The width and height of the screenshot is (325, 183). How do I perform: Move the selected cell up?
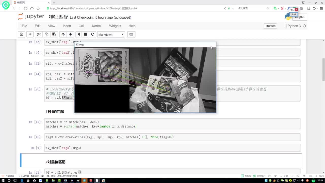click(x=63, y=34)
